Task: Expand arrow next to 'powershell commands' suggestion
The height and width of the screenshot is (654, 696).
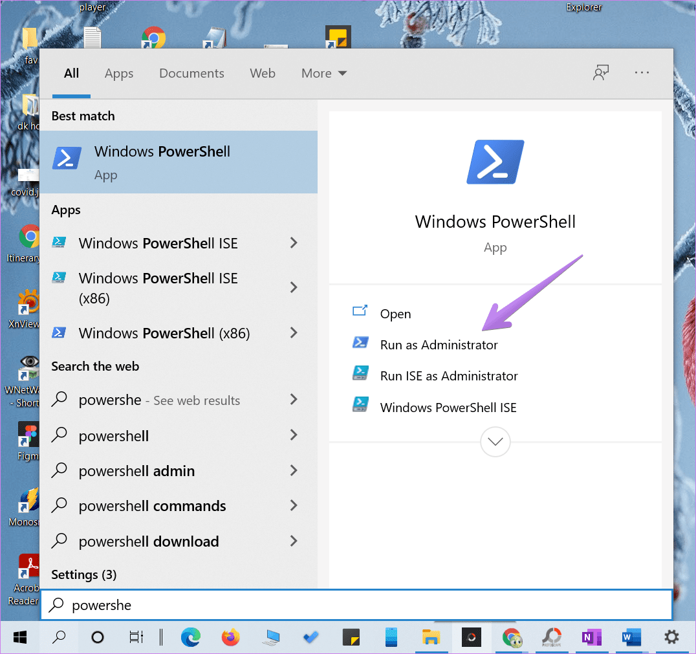Action: [294, 505]
